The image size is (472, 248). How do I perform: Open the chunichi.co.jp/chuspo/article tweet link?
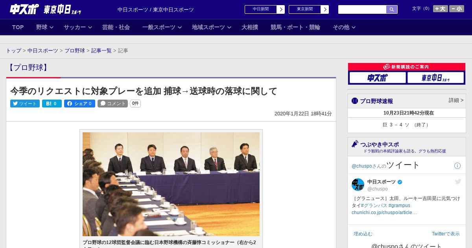click(x=384, y=213)
